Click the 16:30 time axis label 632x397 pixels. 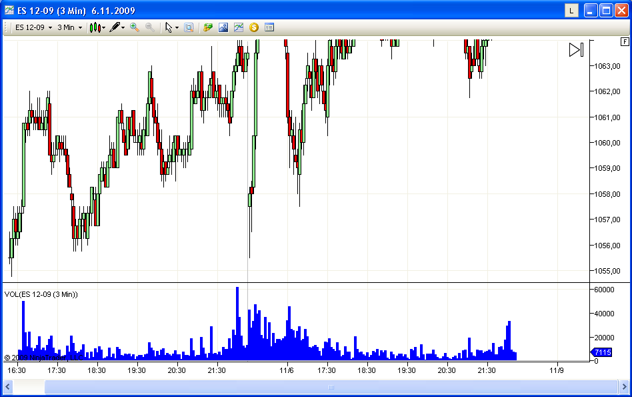17,370
